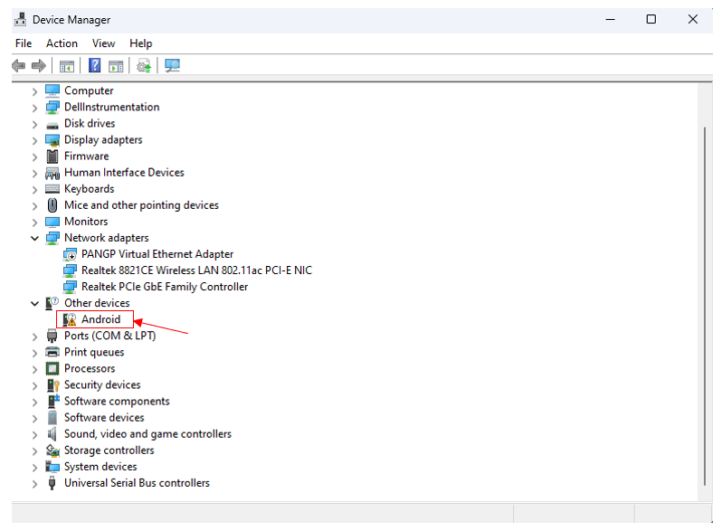Expand the System devices node
Image resolution: width=722 pixels, height=531 pixels.
point(34,468)
